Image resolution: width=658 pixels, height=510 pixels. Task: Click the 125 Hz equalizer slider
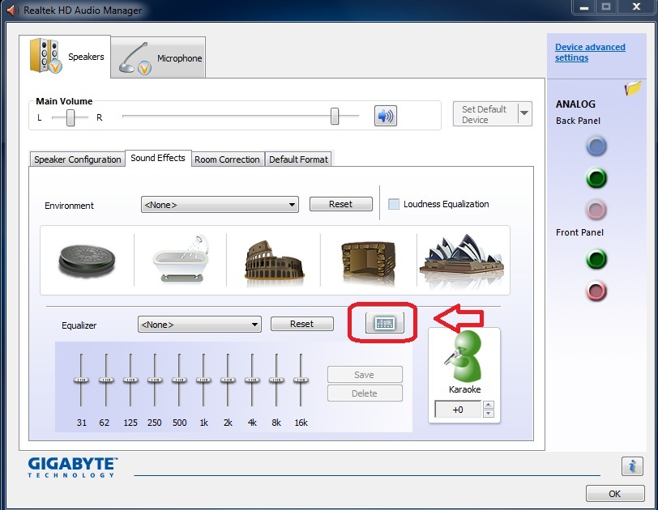[x=130, y=380]
